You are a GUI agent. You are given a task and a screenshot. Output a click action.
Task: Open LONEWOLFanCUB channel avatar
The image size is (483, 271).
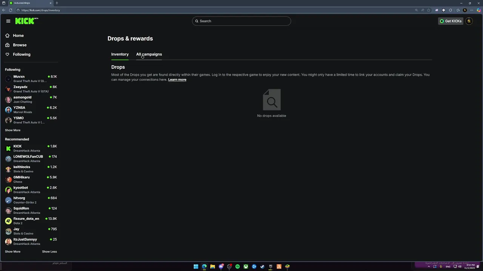(8, 158)
